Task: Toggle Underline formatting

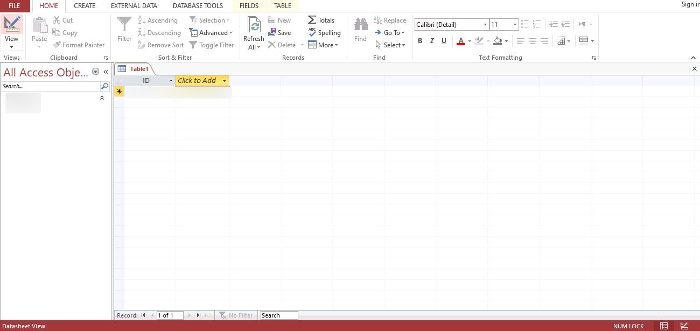Action: (x=444, y=41)
